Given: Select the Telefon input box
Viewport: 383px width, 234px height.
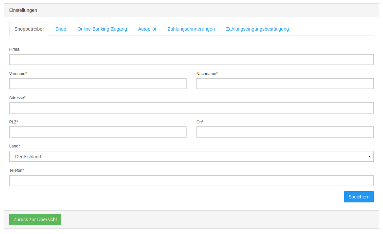Looking at the screenshot, I should (191, 181).
